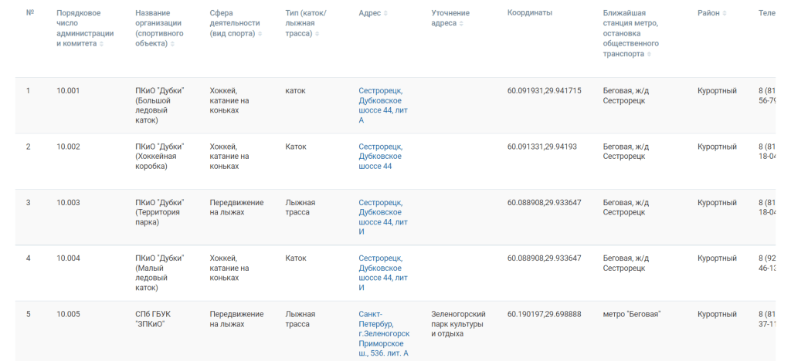This screenshot has width=791, height=361.
Task: Click sort icon for Уточнение адреса
Action: click(462, 24)
